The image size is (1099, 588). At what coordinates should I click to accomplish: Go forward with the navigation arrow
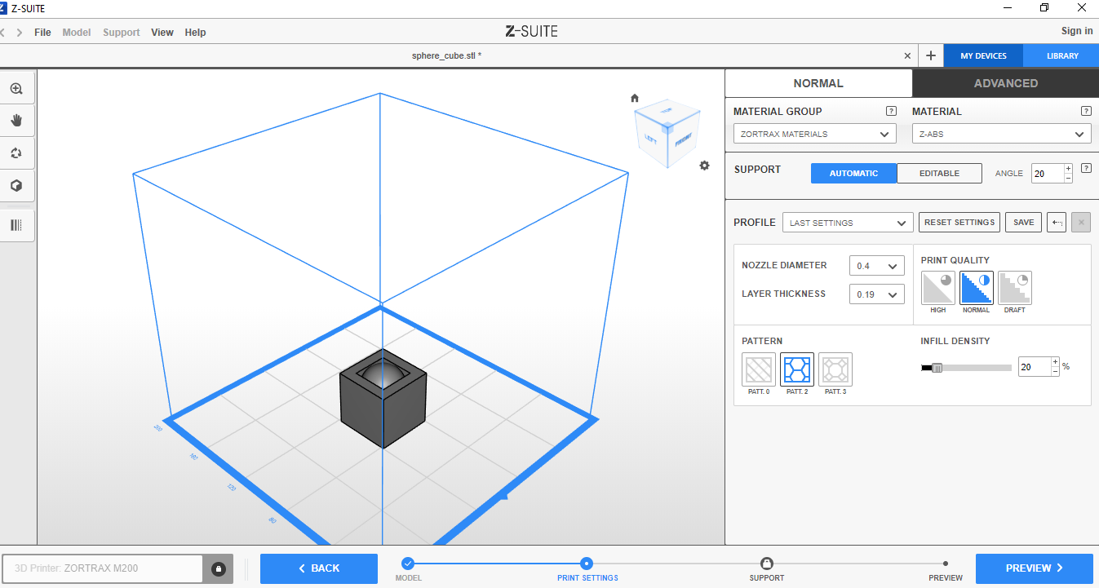pos(20,33)
